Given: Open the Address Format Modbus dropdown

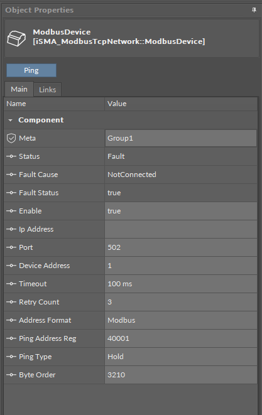Looking at the screenshot, I should pos(181,320).
